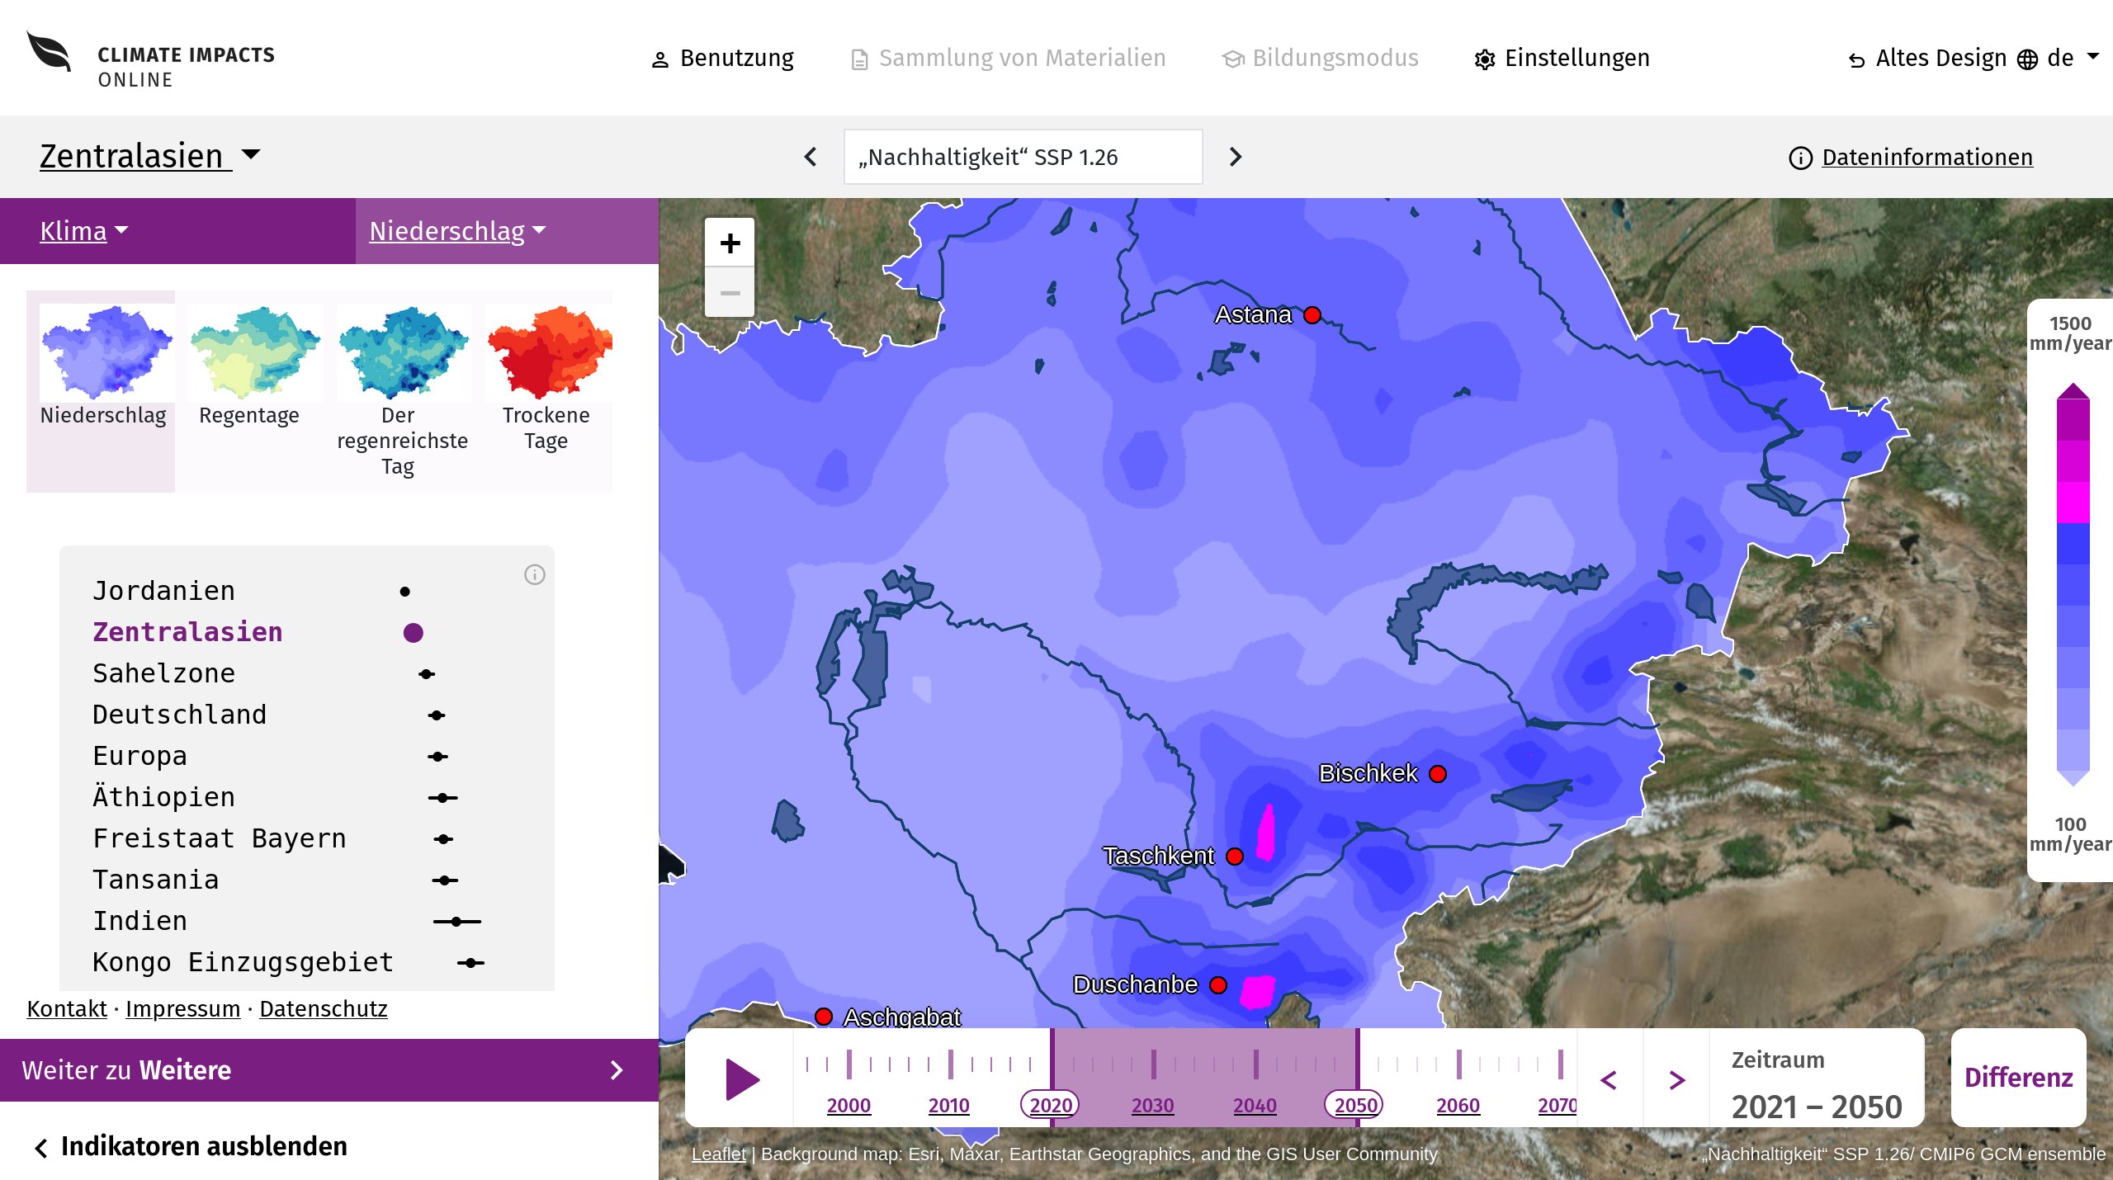2113x1180 pixels.
Task: Click the Duschanbe city marker
Action: coord(1218,985)
